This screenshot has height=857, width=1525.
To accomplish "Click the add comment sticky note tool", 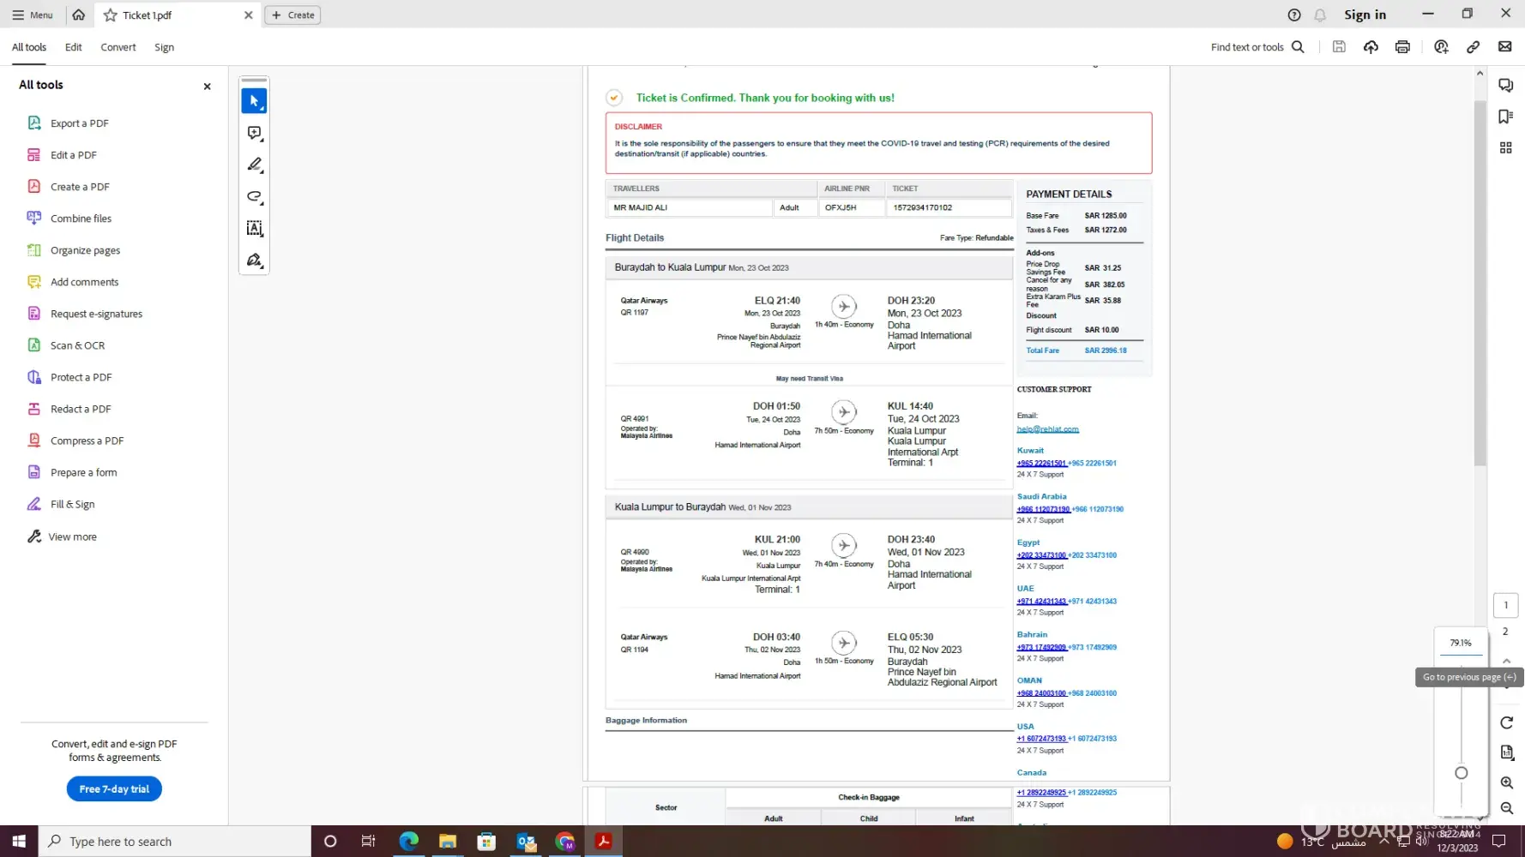I will (x=254, y=133).
